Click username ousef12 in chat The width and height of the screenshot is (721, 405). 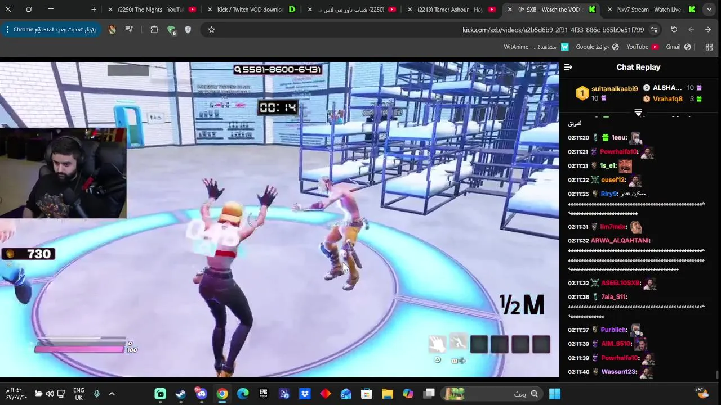(x=613, y=180)
